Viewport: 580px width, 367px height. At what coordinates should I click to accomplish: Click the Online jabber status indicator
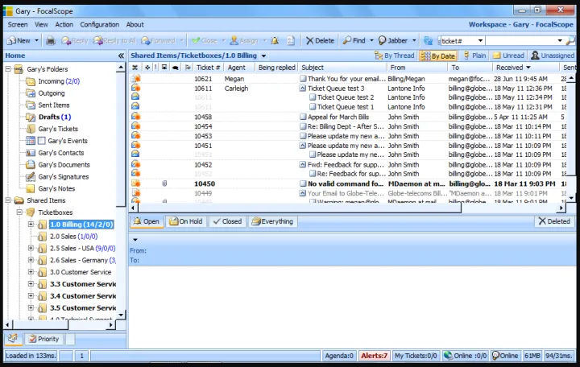(x=505, y=356)
